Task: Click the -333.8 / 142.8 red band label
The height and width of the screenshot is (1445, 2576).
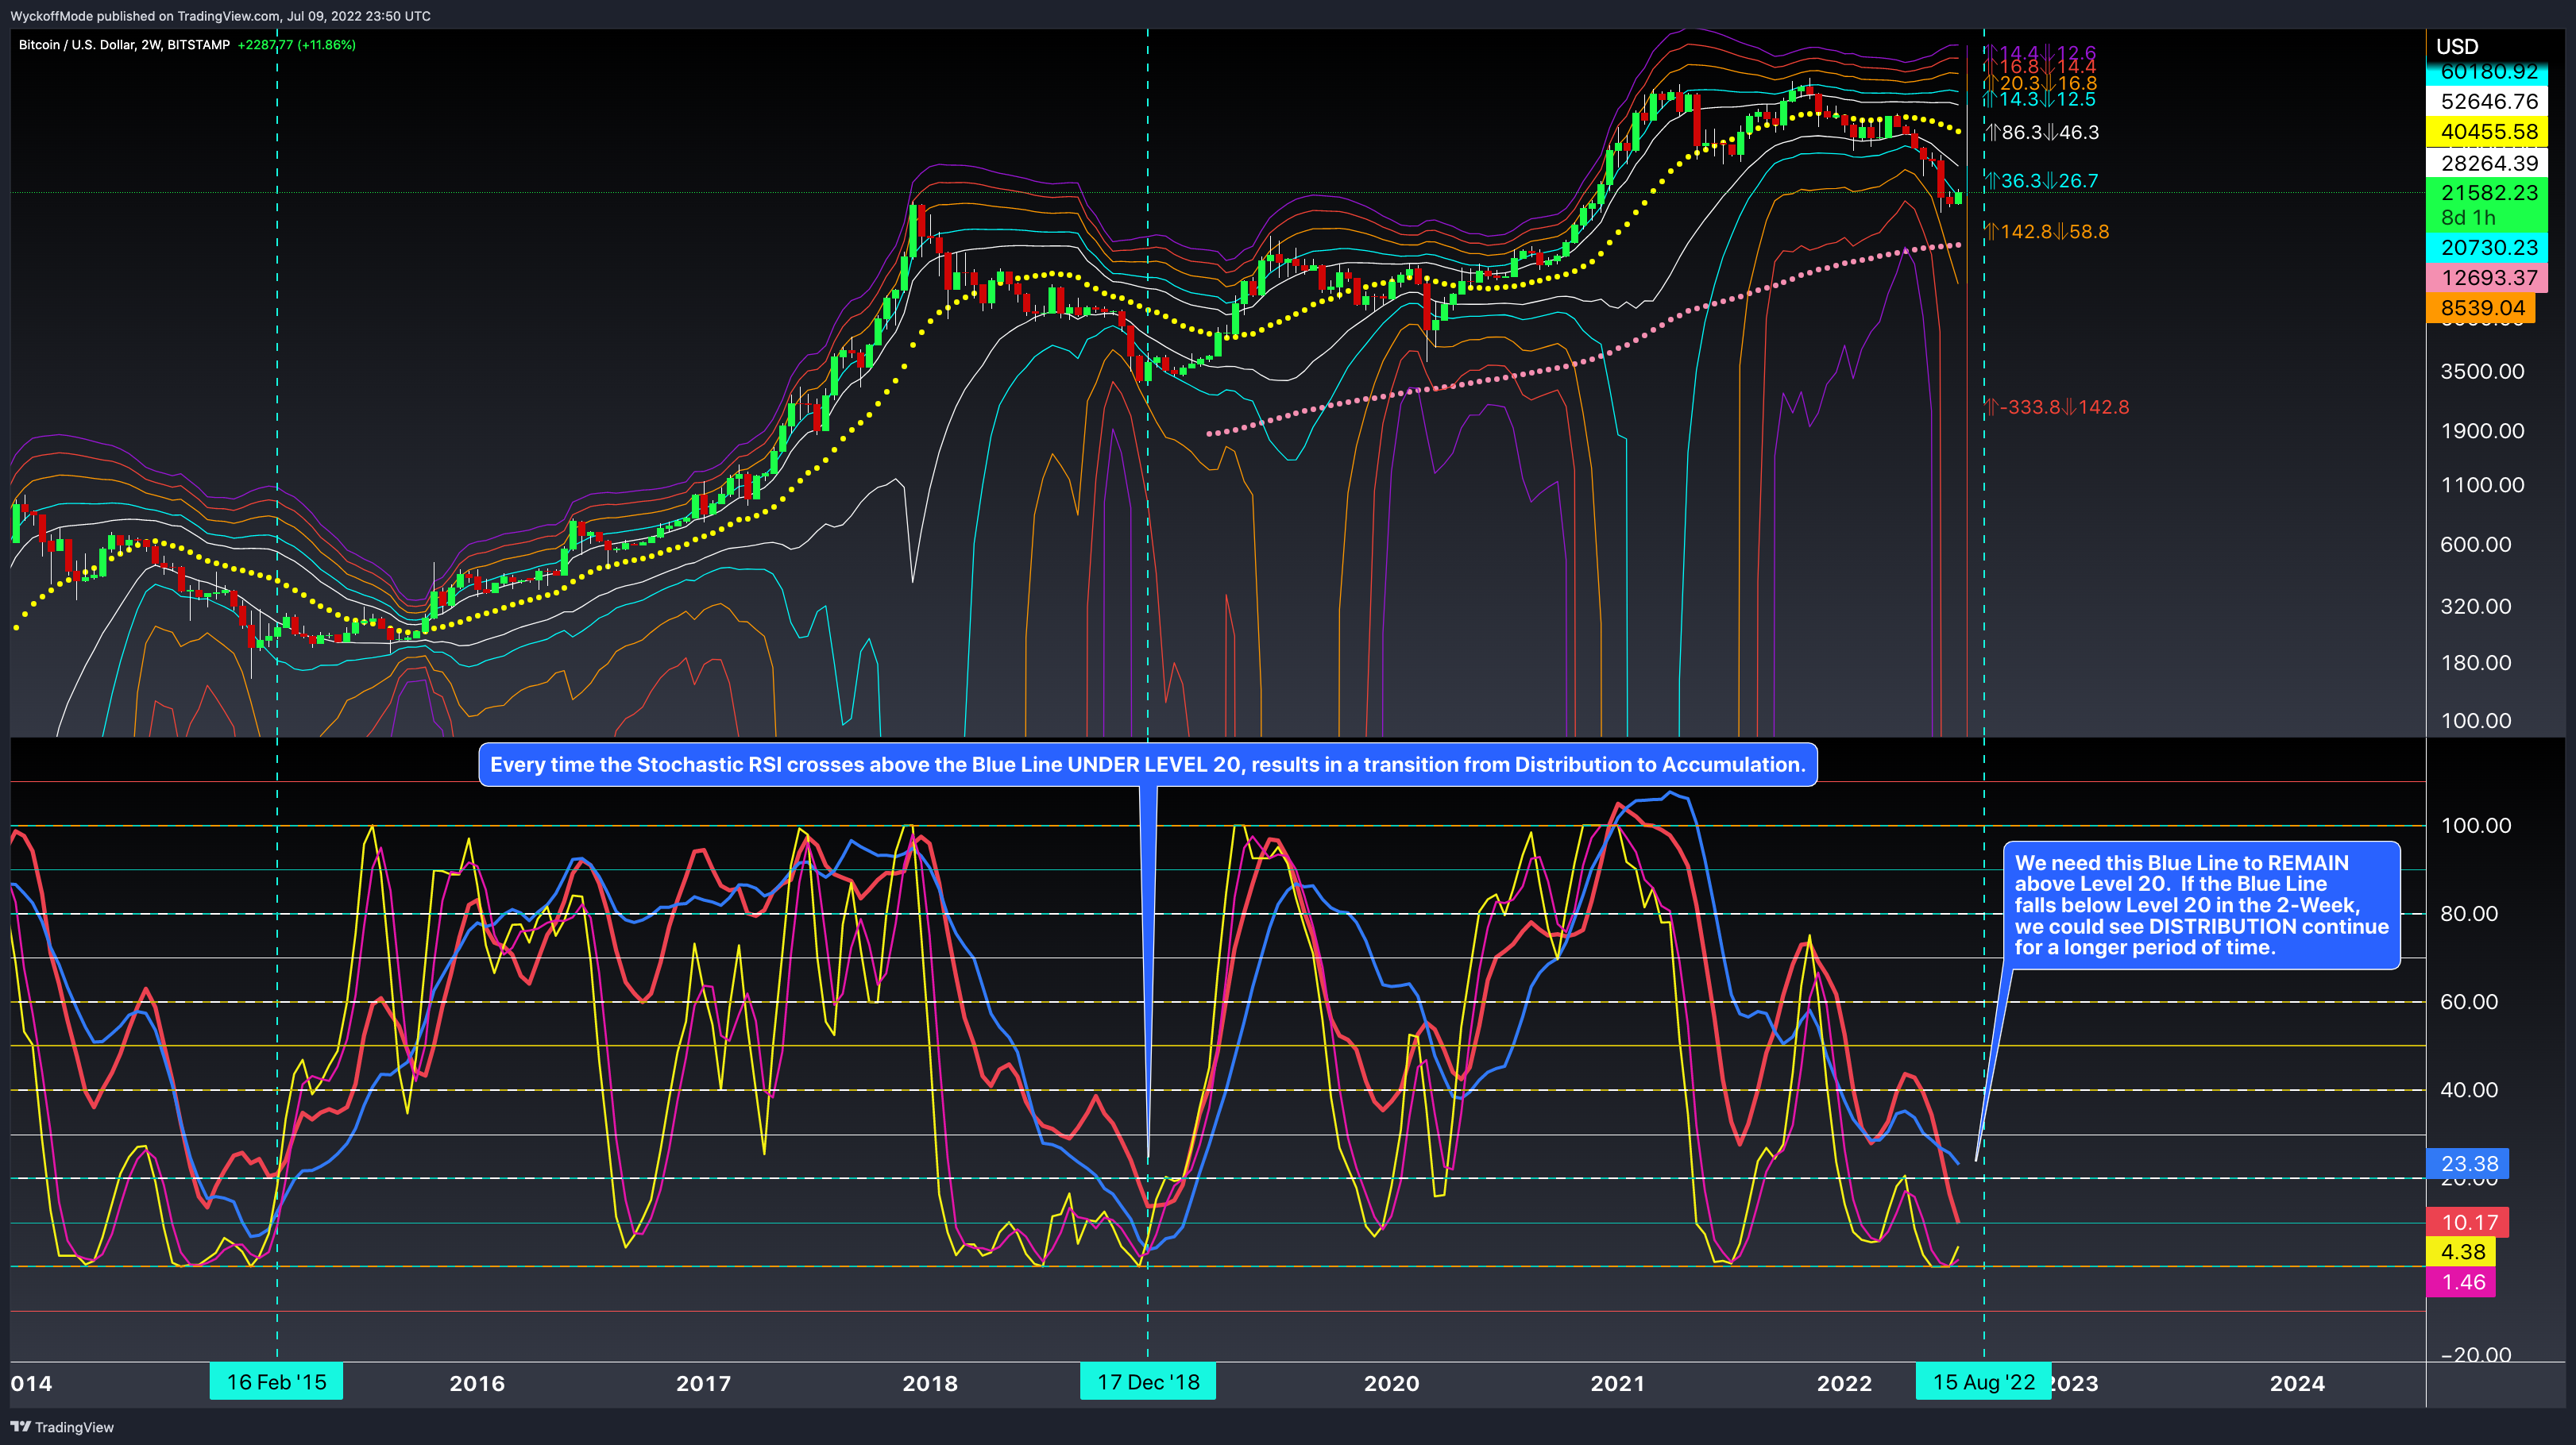Action: pos(2057,407)
